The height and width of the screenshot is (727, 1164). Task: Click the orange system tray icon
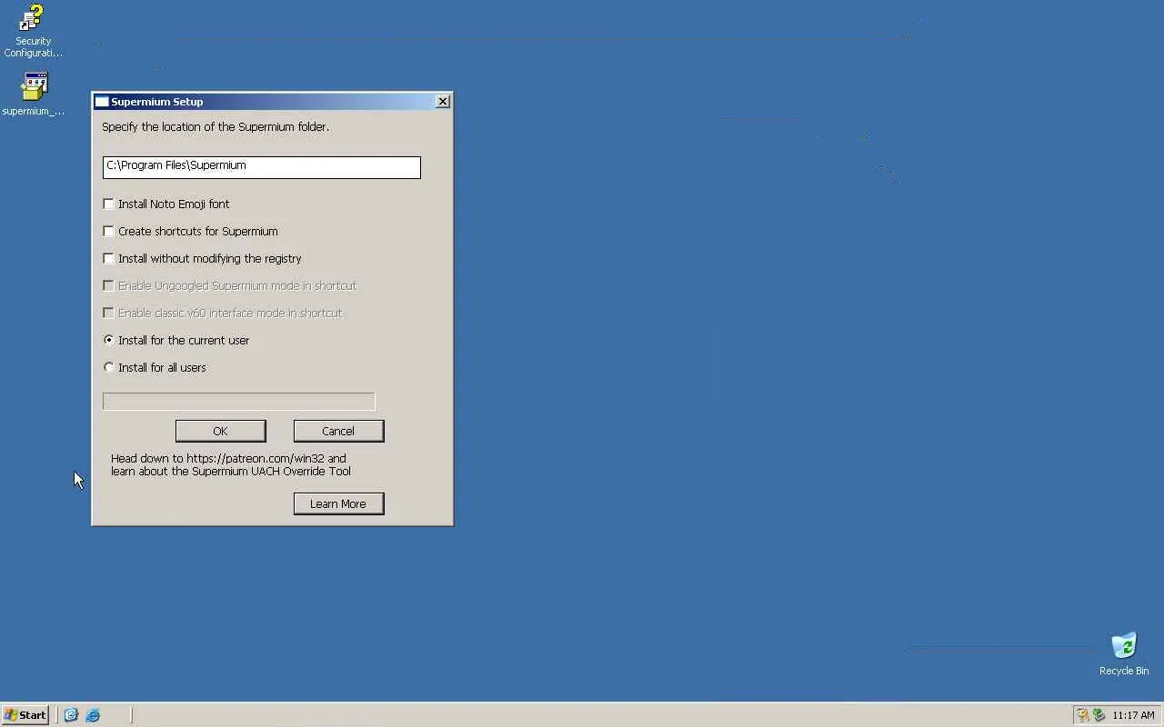coord(1083,715)
